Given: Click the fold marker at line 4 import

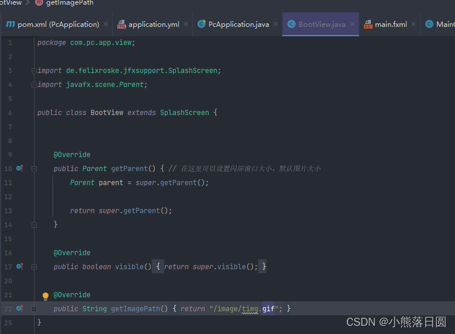Looking at the screenshot, I should 34,85.
